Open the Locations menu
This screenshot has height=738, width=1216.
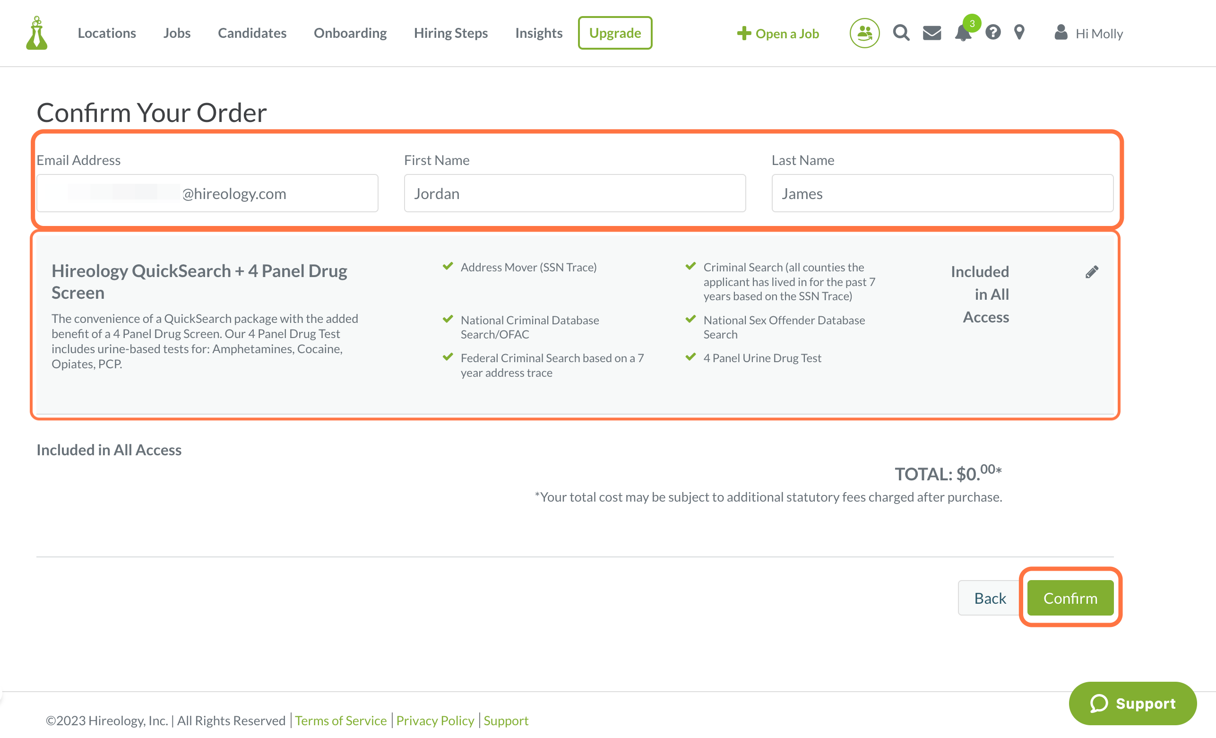point(107,33)
